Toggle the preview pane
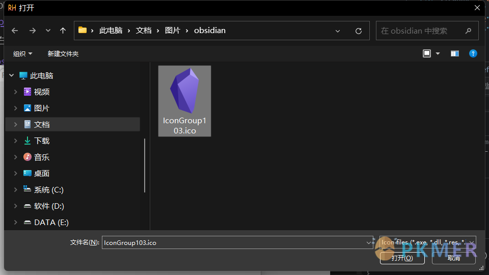489x275 pixels. tap(455, 53)
